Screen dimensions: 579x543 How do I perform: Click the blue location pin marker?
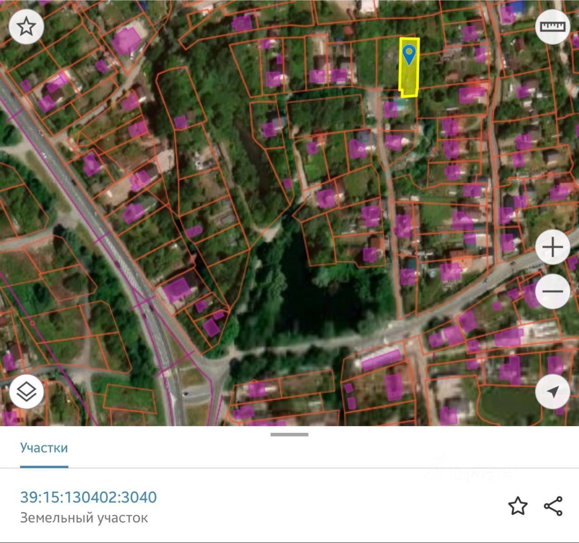409,55
